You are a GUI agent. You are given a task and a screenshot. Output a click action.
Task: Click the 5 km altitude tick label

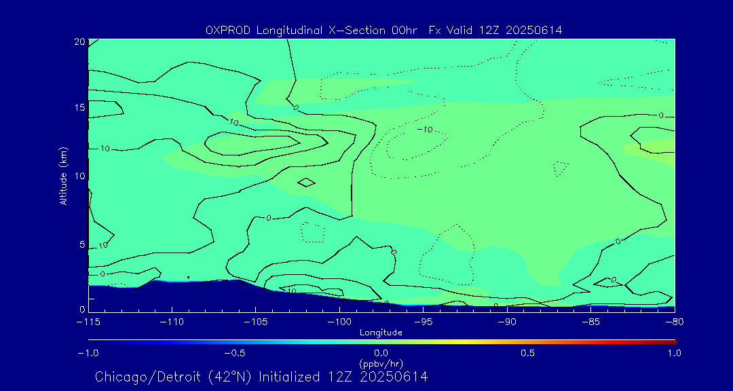coord(82,244)
